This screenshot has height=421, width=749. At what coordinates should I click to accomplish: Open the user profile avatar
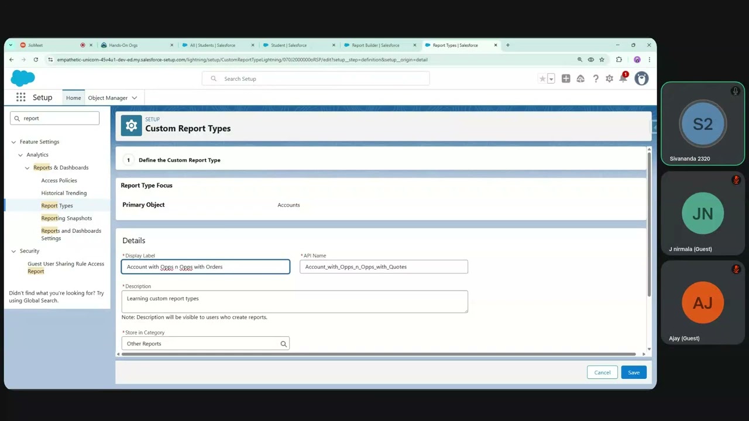tap(642, 78)
